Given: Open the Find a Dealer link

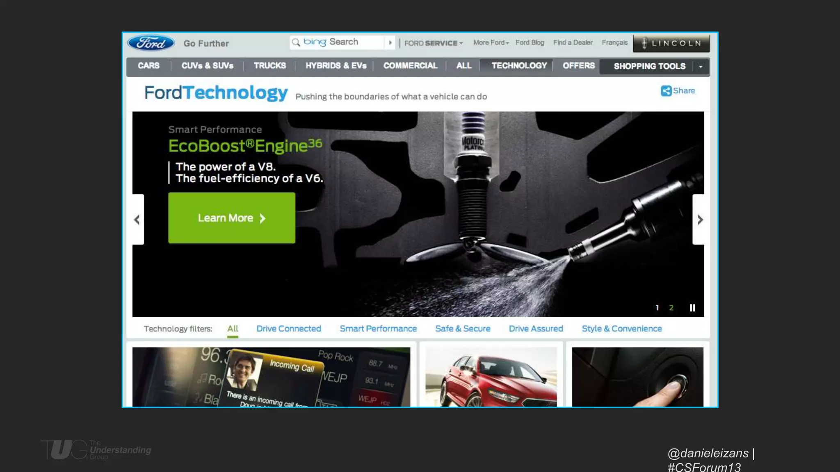Looking at the screenshot, I should point(573,43).
